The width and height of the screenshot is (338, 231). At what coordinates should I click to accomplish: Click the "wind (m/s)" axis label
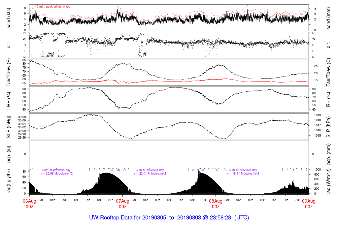click(x=328, y=18)
